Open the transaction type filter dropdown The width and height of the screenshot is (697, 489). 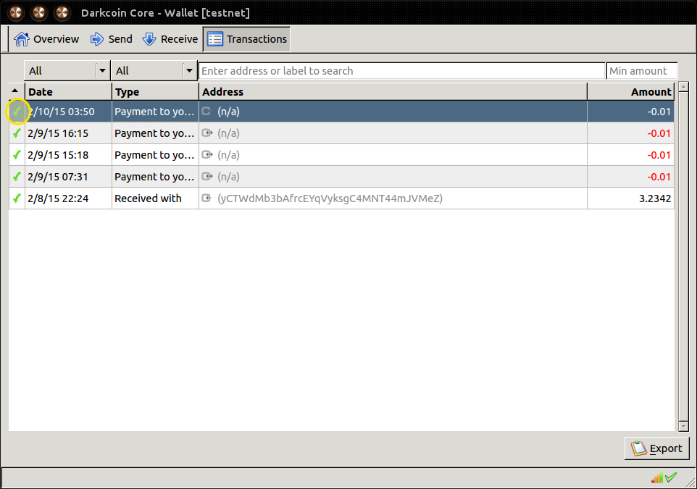(154, 71)
